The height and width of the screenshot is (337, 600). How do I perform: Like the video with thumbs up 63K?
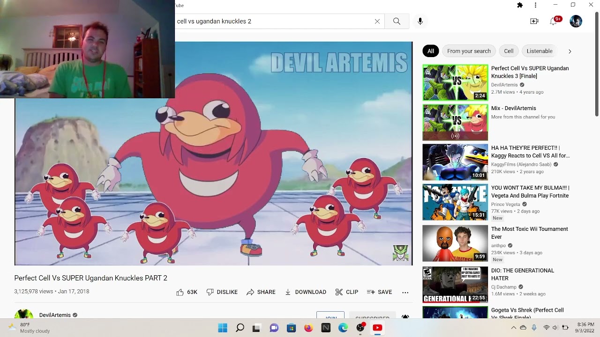click(187, 292)
